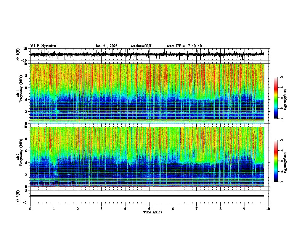Click the "4" kHz tick on the ch.1 frequency axis
Viewport: 302px width, 234px height.
pyautogui.click(x=26, y=100)
